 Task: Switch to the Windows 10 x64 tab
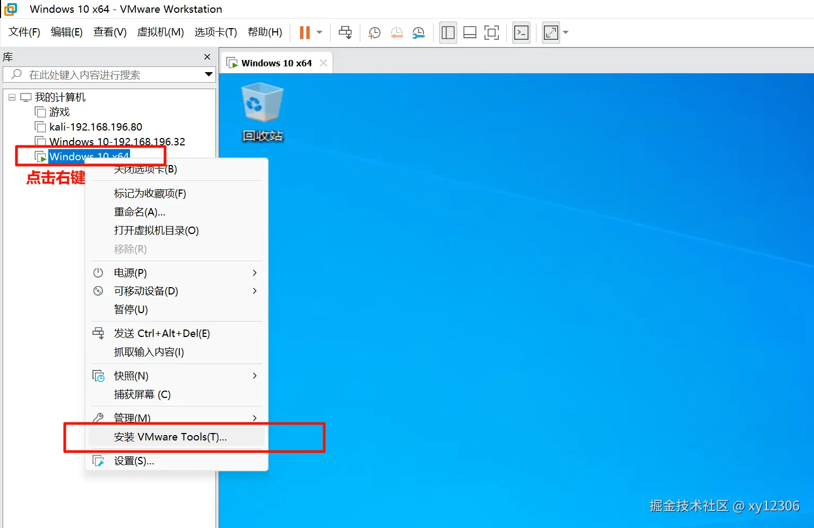(x=276, y=63)
